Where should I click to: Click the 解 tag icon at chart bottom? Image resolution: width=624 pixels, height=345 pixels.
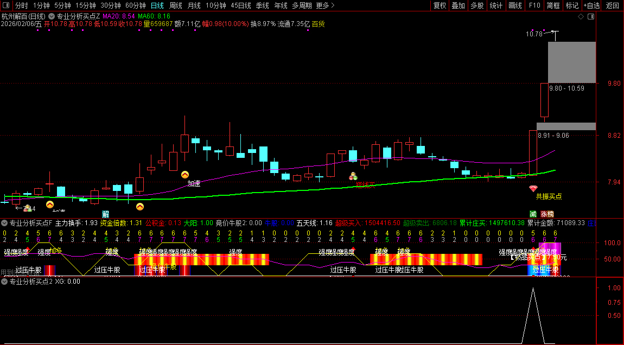(105, 214)
